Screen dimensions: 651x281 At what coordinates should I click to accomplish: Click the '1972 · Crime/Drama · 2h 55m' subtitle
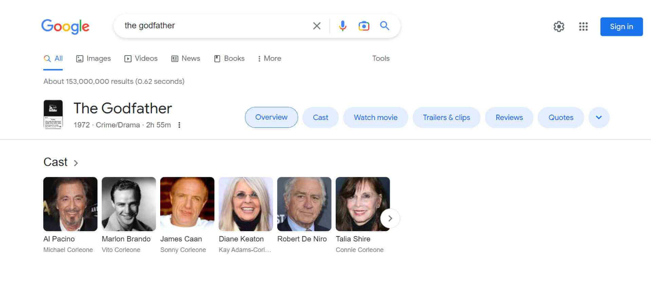coord(122,125)
